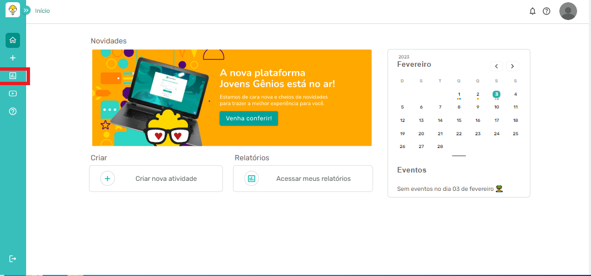Click the help question mark in the sidebar
The height and width of the screenshot is (276, 591).
coord(13,111)
